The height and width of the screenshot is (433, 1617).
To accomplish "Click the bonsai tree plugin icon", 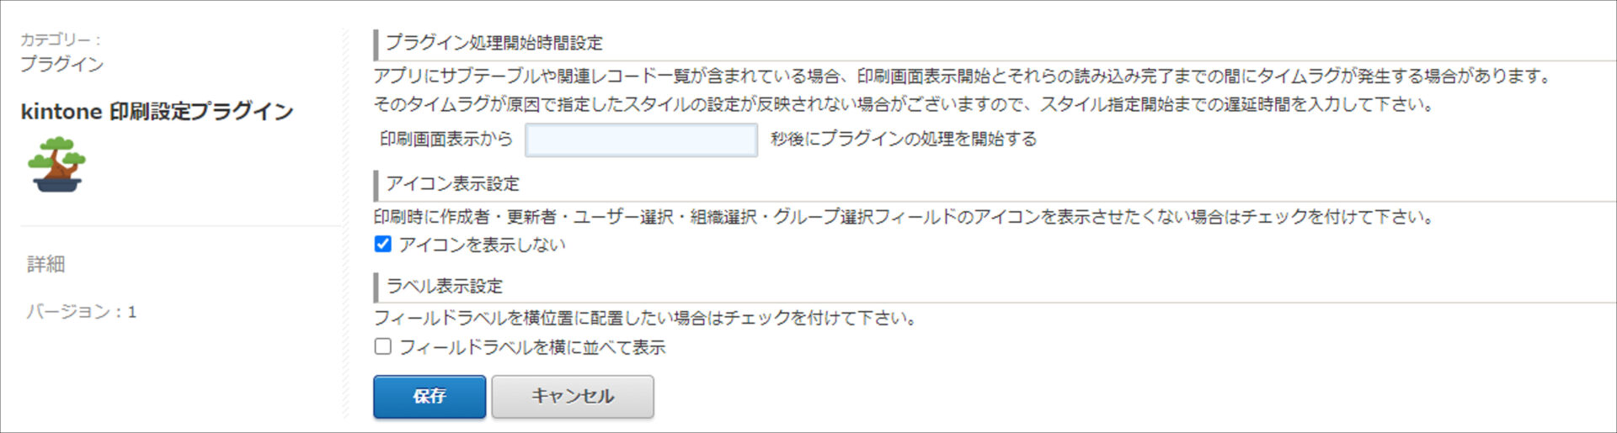I will pyautogui.click(x=57, y=165).
